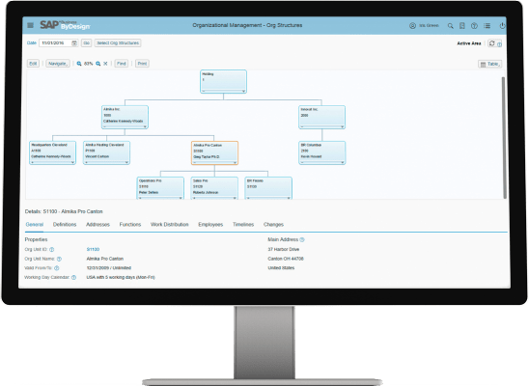Select the Sales Pro org node

click(x=214, y=188)
